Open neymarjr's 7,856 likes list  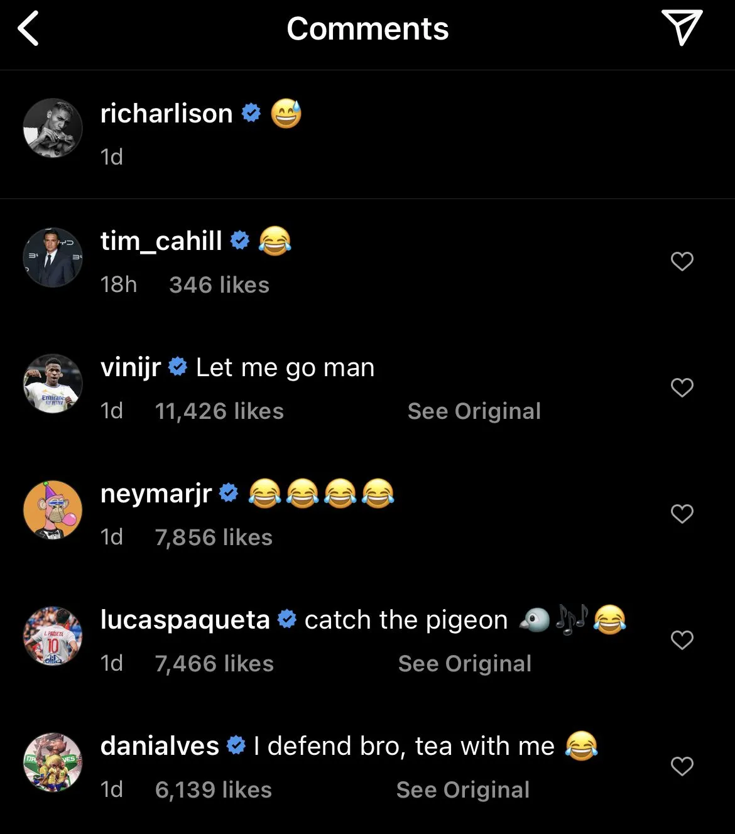(x=214, y=538)
